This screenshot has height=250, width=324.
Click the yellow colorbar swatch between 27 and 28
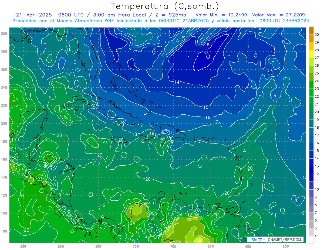tap(311, 54)
